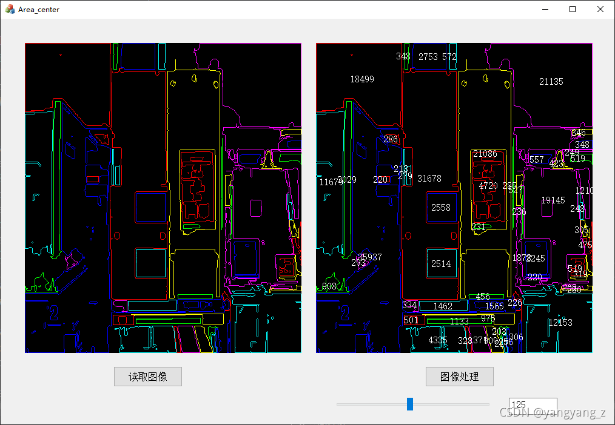The width and height of the screenshot is (615, 425).
Task: Click the slider track left of the thumb
Action: (370, 403)
